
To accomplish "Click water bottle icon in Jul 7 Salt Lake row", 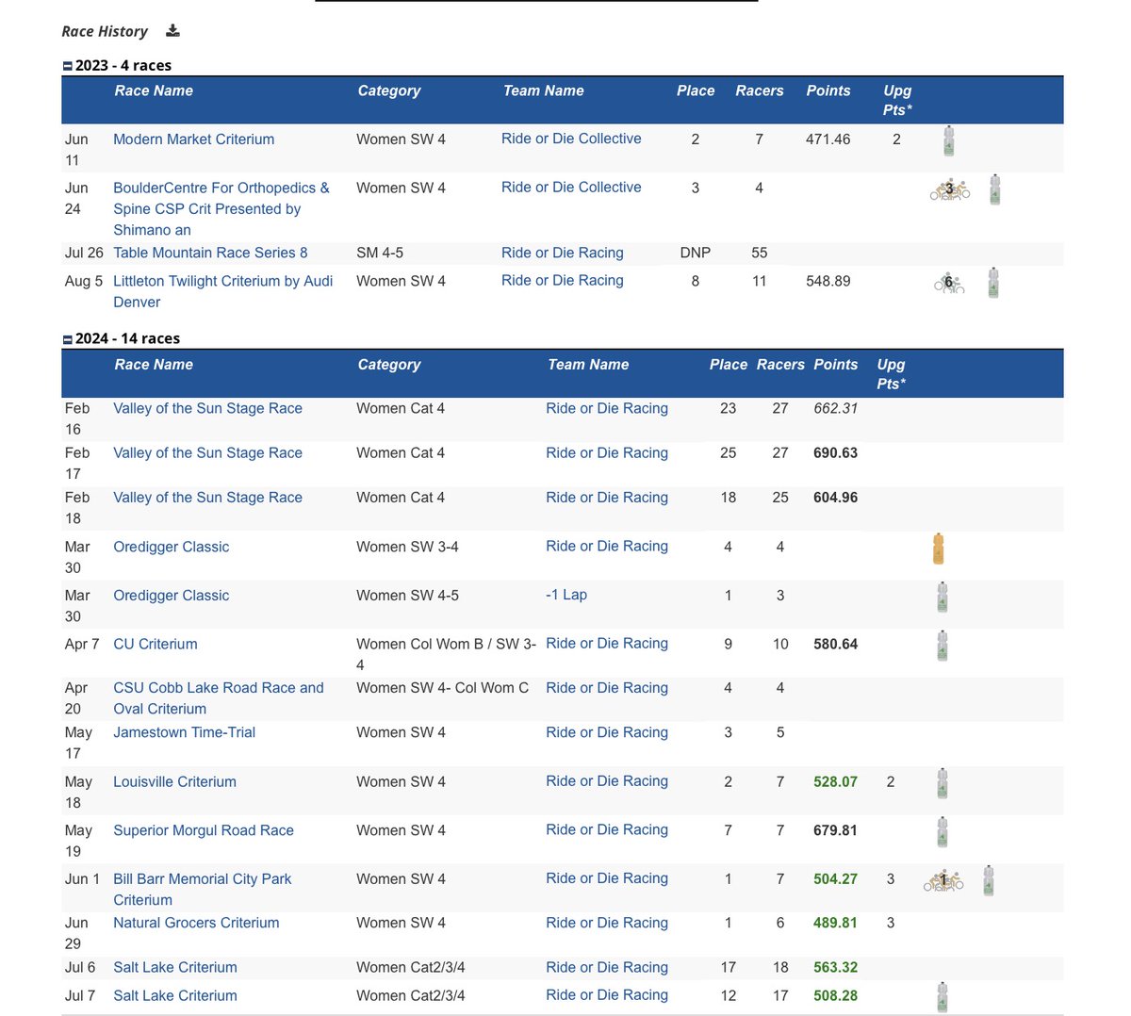I will click(x=942, y=997).
